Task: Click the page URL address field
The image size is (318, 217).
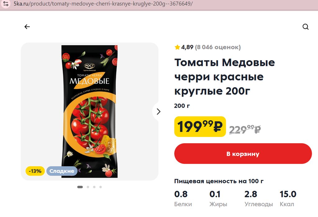Action: pyautogui.click(x=103, y=4)
